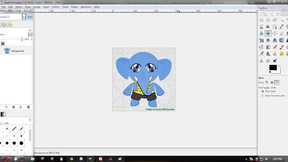
Task: Select the Move tool in Toolbox
Action: (268, 34)
